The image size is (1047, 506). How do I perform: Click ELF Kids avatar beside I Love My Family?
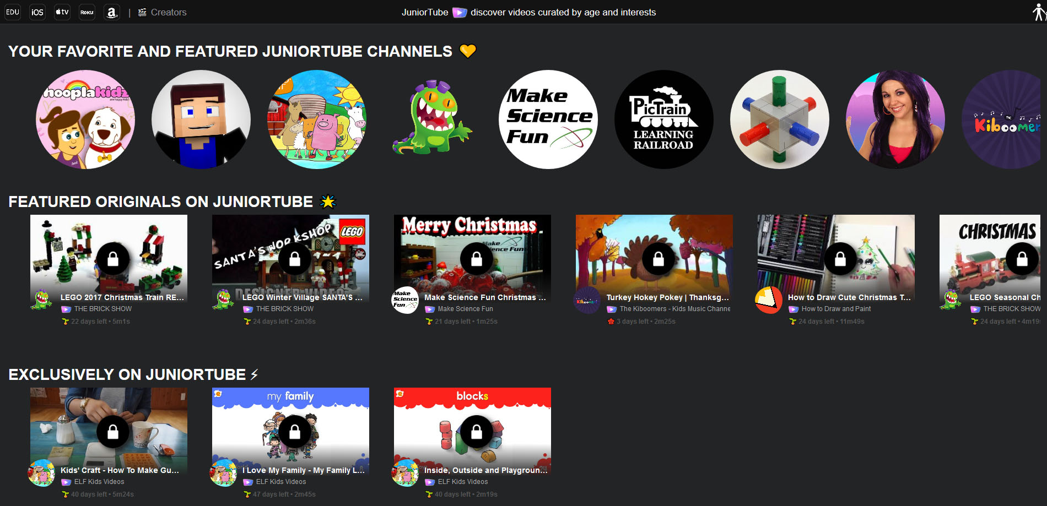223,473
